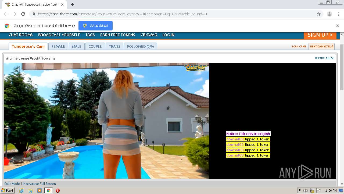This screenshot has width=344, height=194.
Task: Open the FOLLOWED (0/0) tab
Action: pyautogui.click(x=141, y=46)
